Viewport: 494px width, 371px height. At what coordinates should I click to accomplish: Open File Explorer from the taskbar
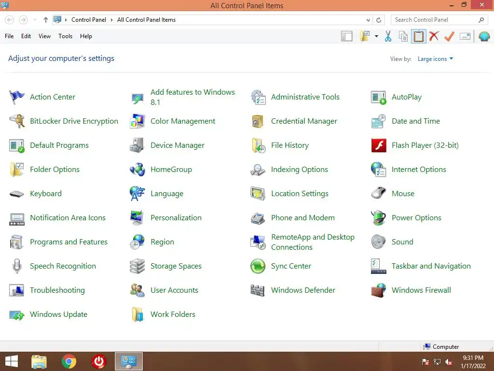(x=39, y=361)
